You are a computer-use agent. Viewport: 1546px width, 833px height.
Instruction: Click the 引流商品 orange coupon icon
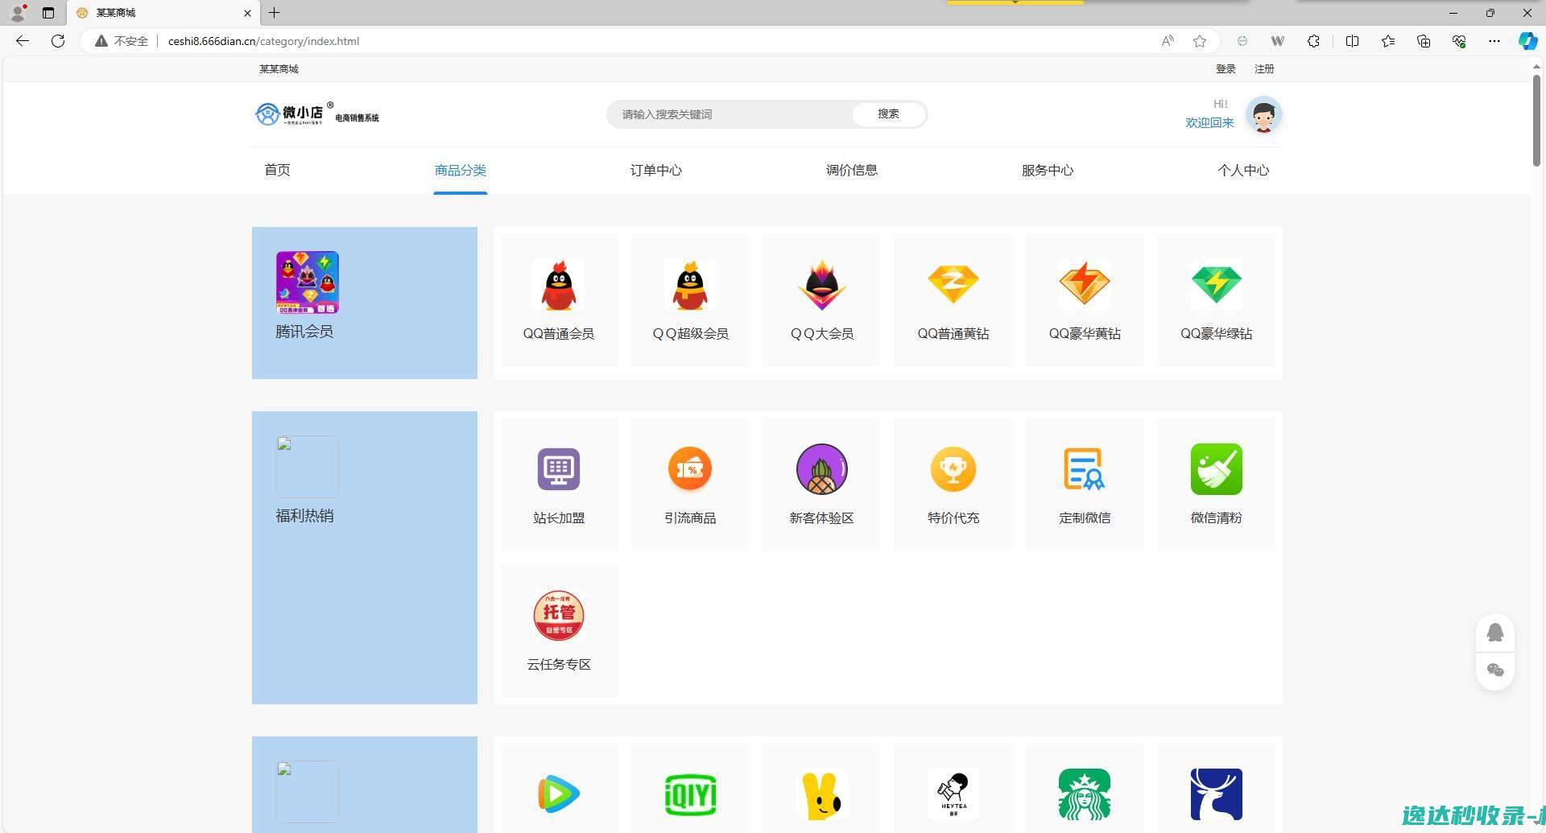[690, 469]
